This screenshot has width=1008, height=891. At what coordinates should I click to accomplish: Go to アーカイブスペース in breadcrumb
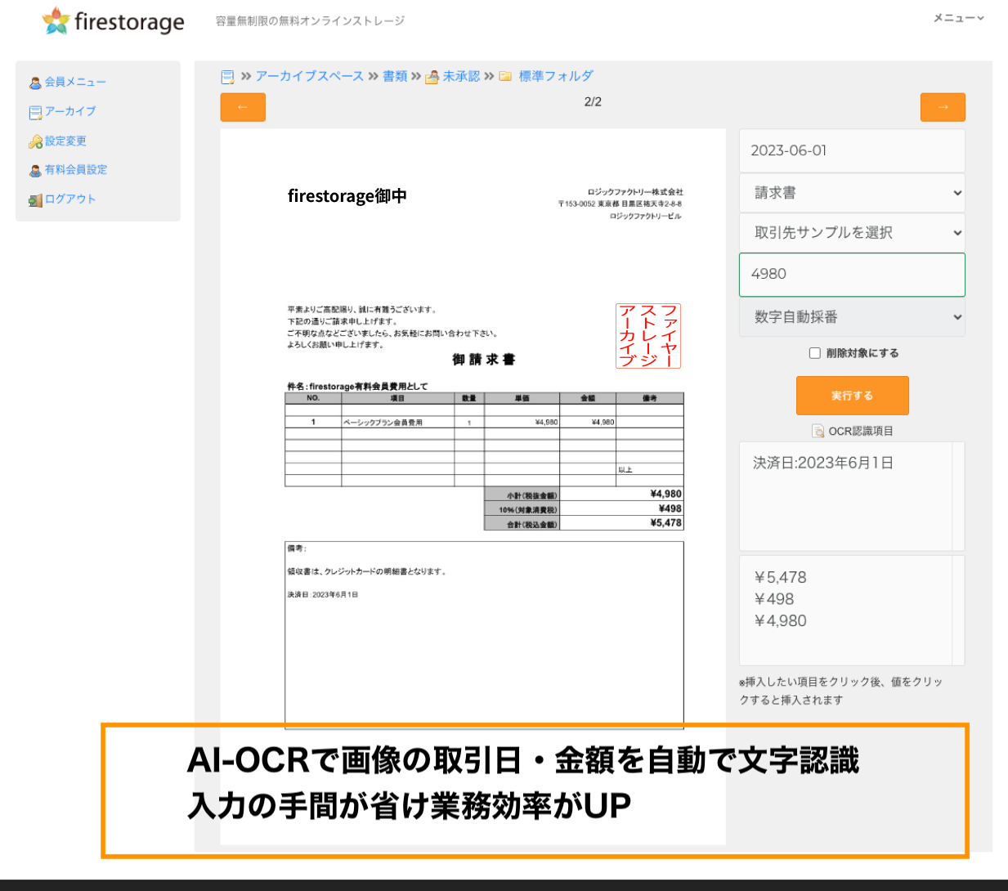pos(309,76)
